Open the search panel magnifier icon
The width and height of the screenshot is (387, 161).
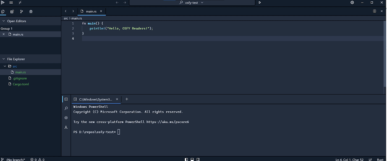[x=66, y=109]
